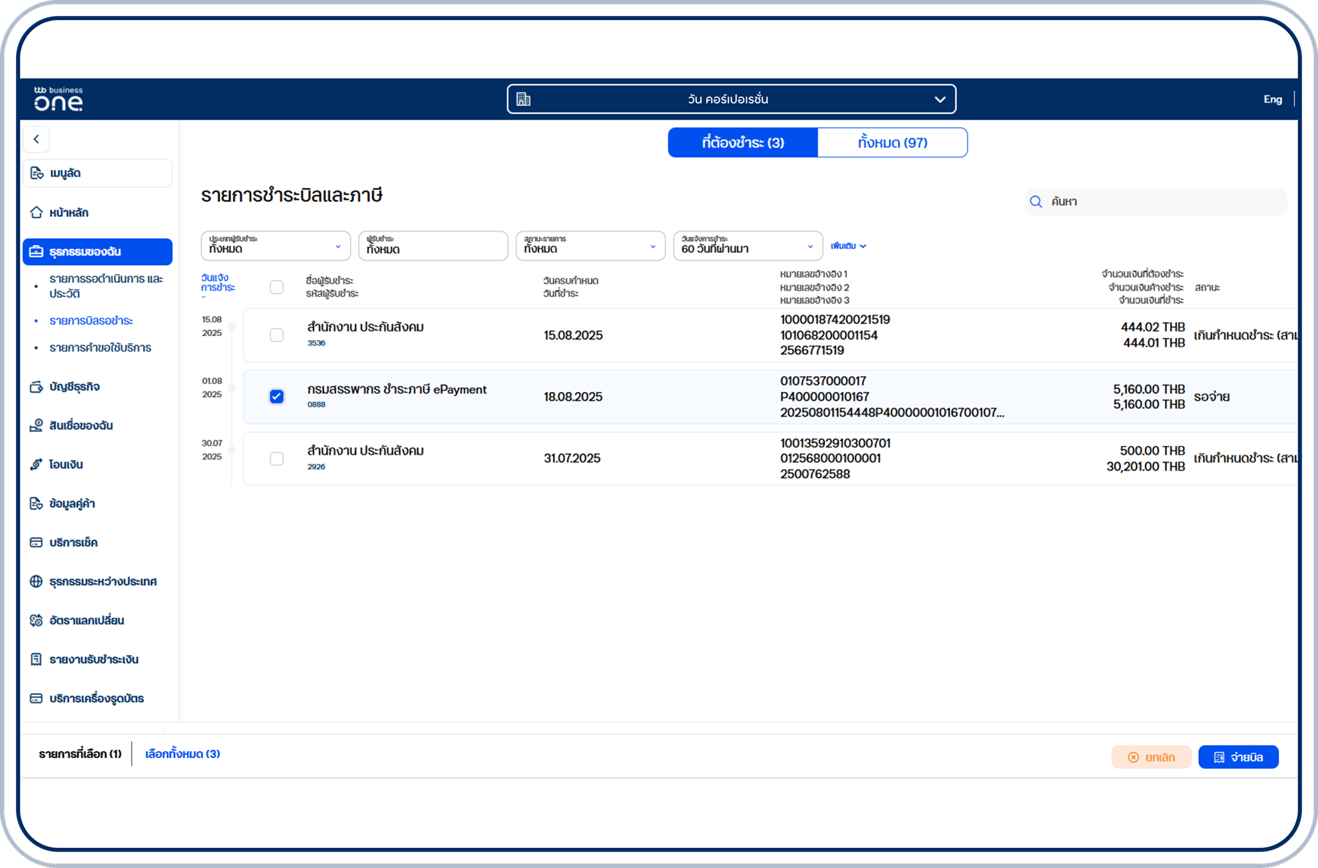
Task: Click the home icon for หน้าหลัก
Action: 37,212
